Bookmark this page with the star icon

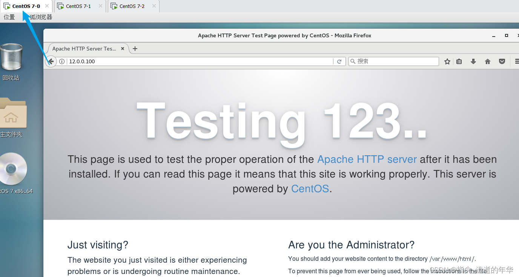coord(447,61)
